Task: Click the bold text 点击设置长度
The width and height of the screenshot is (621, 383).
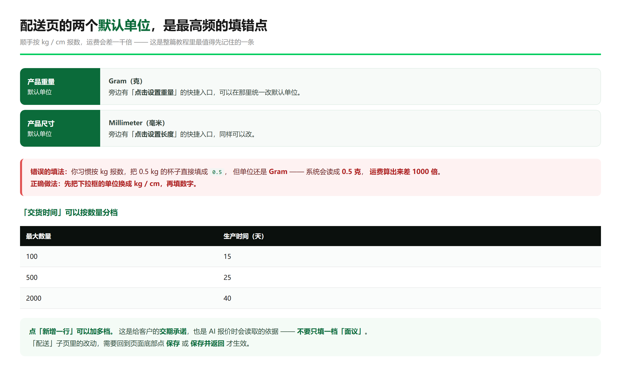Action: pos(154,134)
